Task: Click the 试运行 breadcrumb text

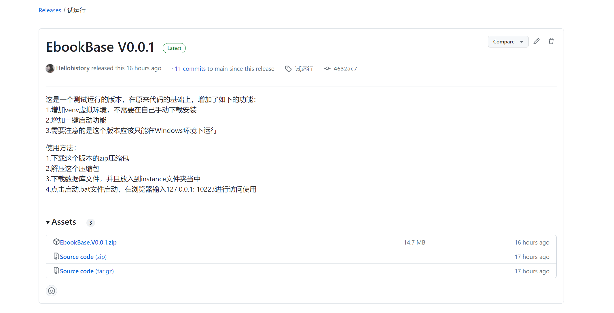Action: 76,10
